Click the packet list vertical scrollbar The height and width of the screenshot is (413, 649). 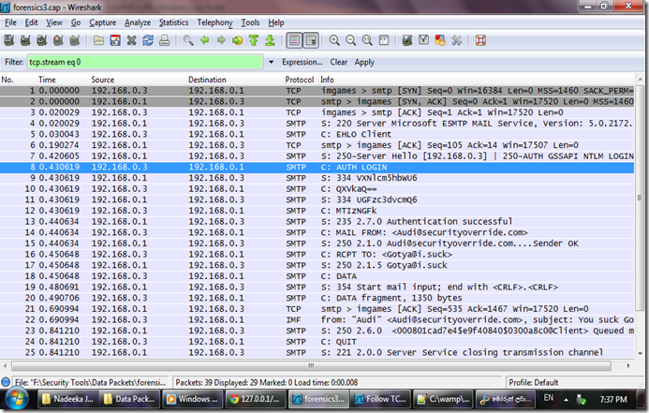click(x=641, y=198)
